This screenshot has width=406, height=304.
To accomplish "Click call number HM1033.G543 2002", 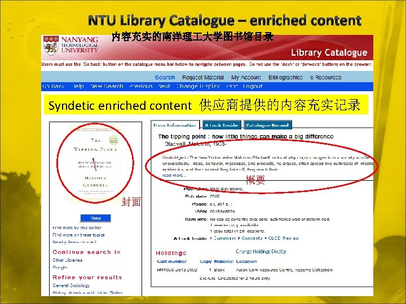I will click(x=177, y=270).
